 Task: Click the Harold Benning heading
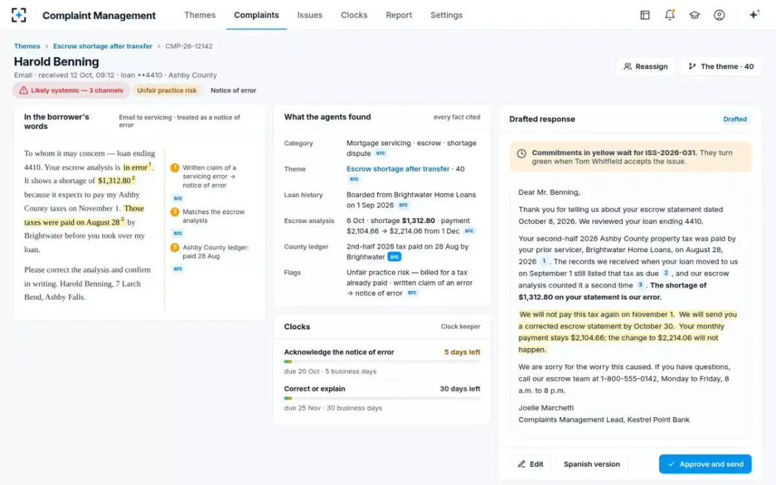pos(56,61)
